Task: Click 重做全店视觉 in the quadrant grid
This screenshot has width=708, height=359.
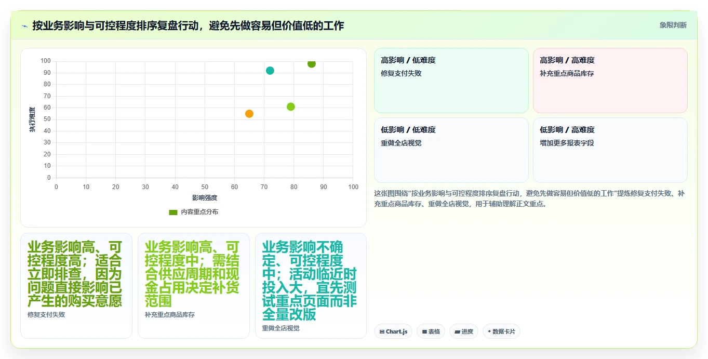Action: (401, 143)
